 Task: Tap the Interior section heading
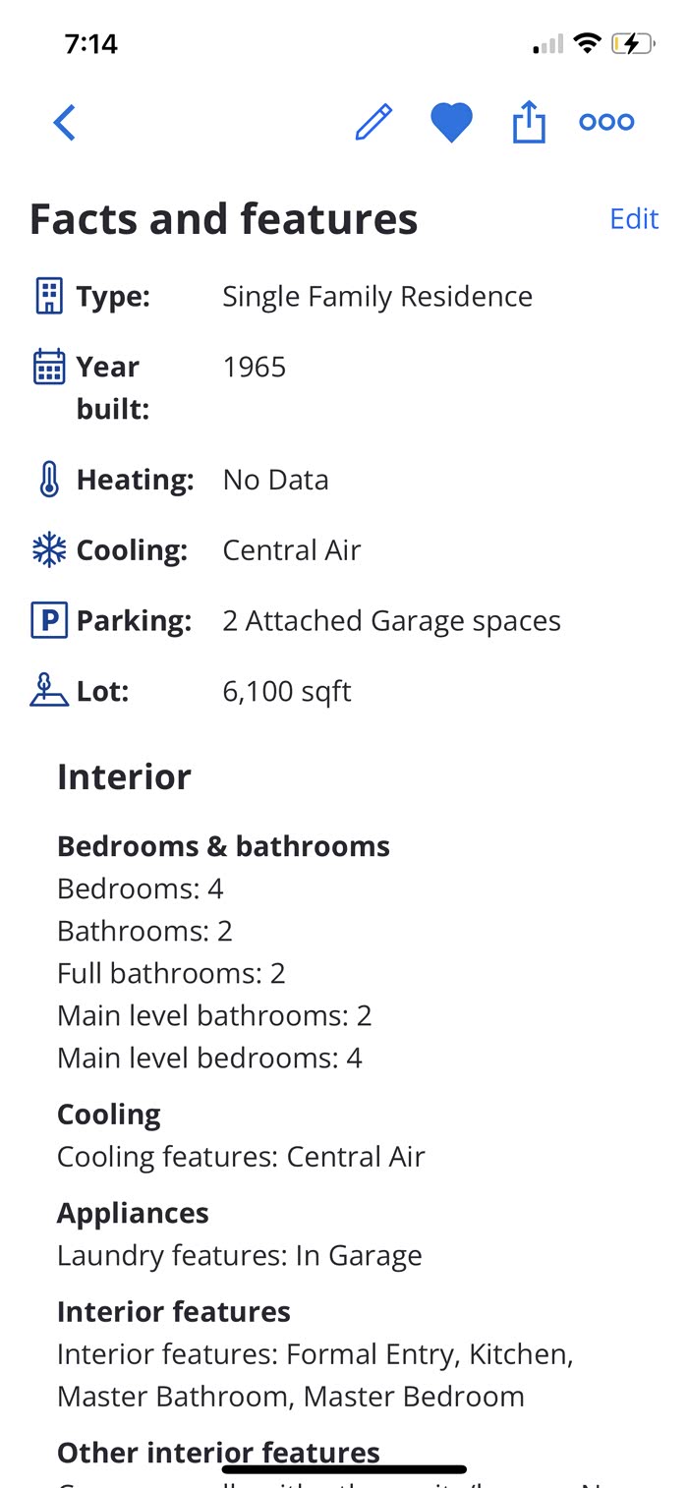pos(124,776)
